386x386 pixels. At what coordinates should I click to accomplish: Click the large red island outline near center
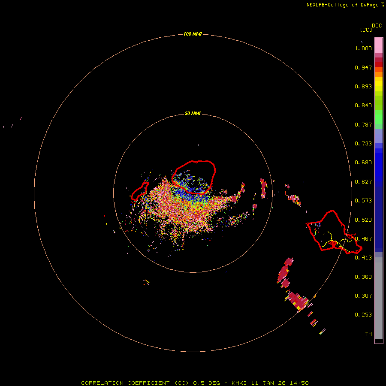(x=194, y=178)
